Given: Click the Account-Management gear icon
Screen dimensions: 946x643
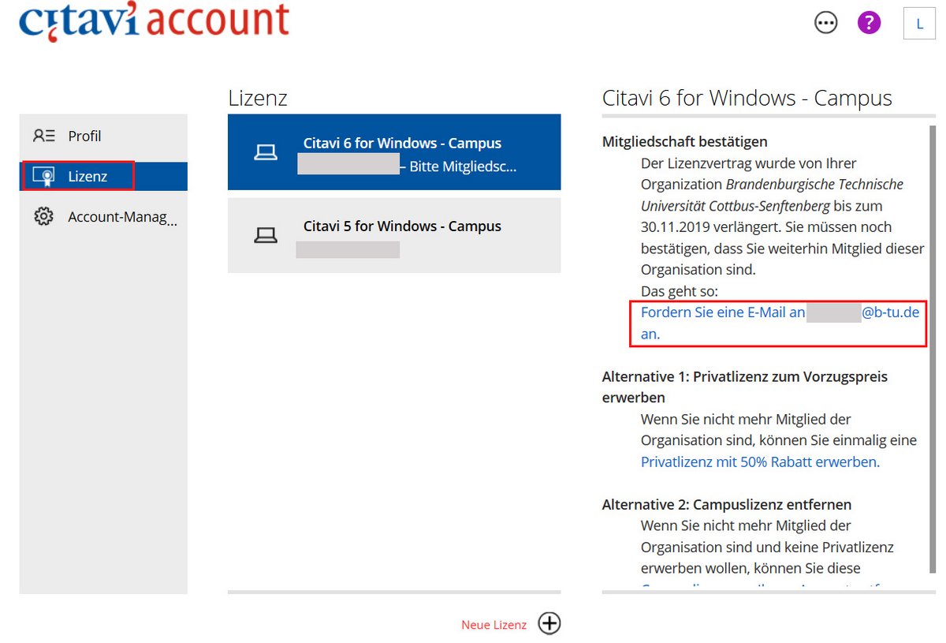Looking at the screenshot, I should click(x=43, y=216).
